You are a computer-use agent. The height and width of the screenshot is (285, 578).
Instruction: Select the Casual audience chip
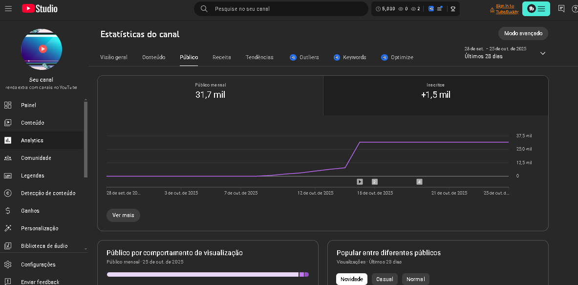pyautogui.click(x=385, y=279)
